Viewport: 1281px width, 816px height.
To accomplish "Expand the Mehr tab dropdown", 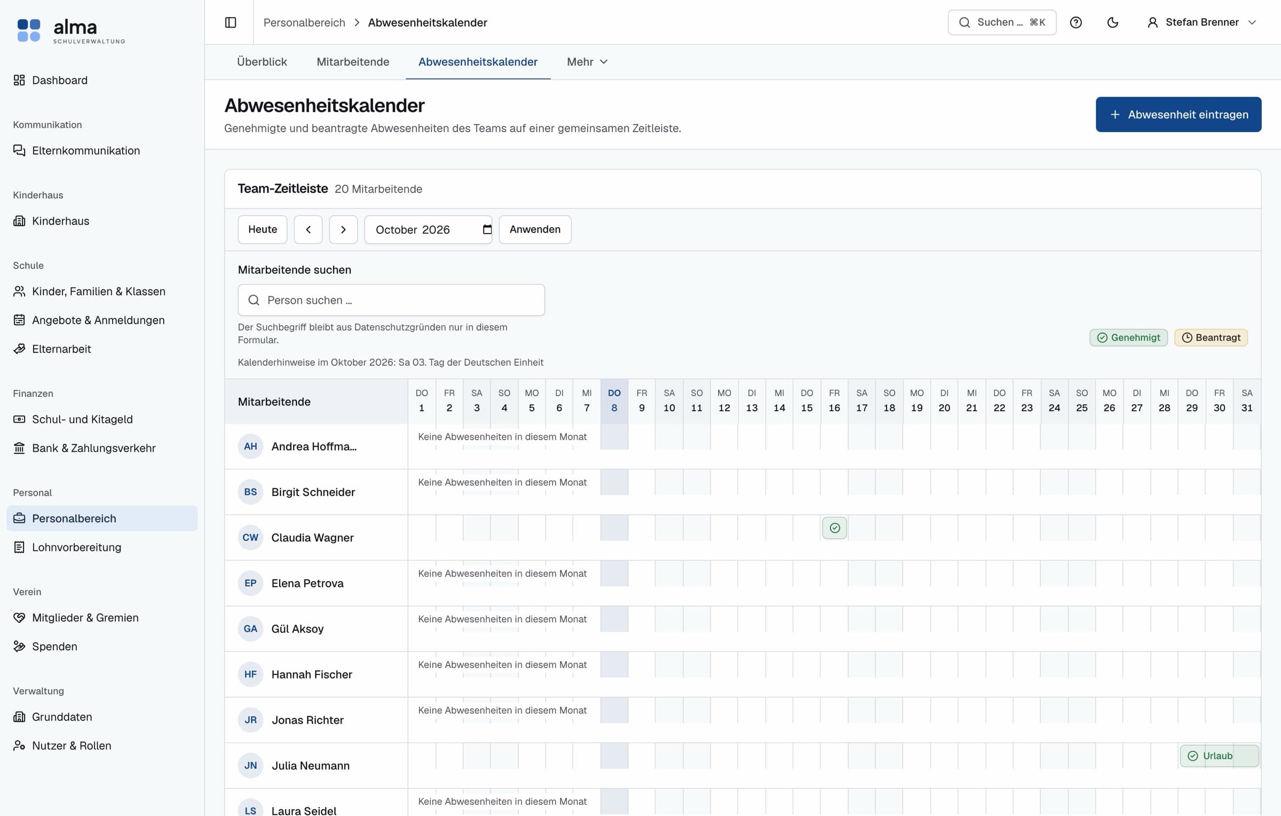I will 587,62.
